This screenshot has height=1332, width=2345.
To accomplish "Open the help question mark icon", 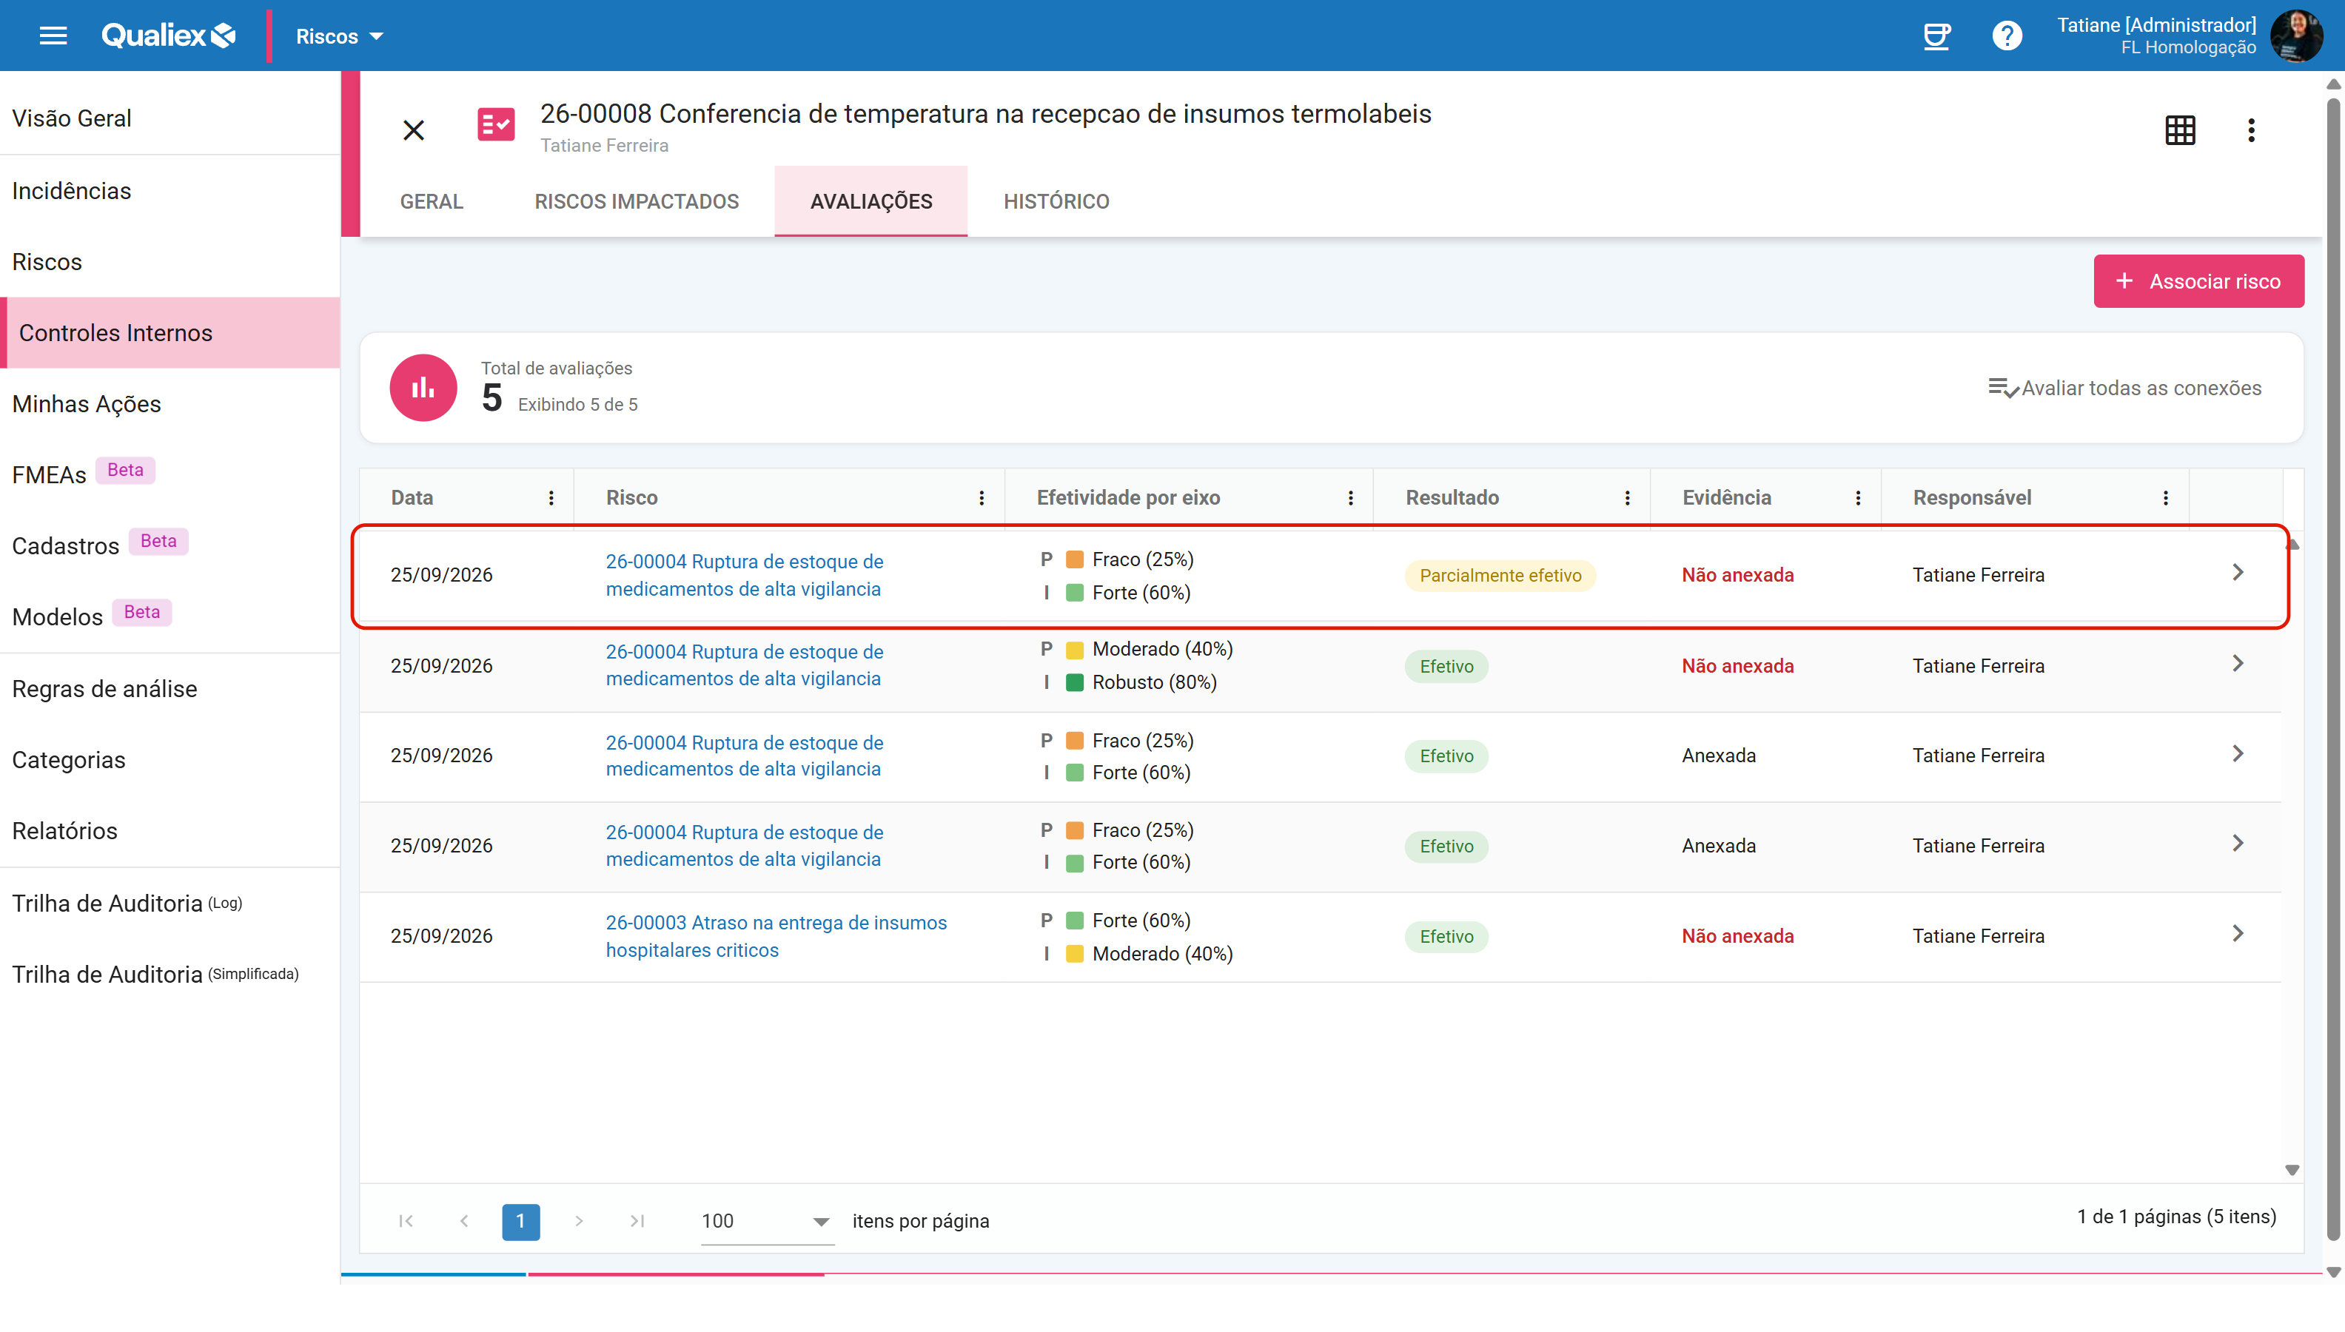I will click(2007, 36).
